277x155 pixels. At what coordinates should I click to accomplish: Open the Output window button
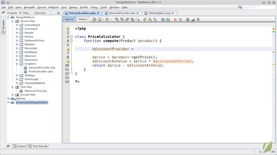19,146
